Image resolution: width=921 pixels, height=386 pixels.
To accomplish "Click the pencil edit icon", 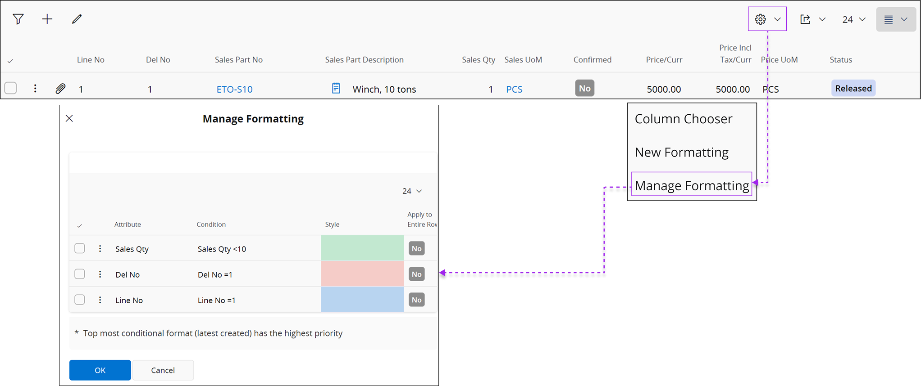I will click(77, 19).
